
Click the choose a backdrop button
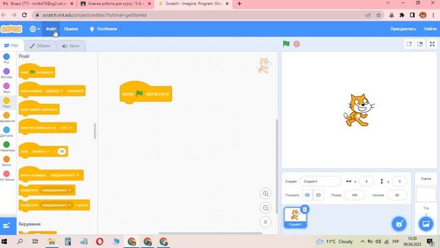pos(426,224)
